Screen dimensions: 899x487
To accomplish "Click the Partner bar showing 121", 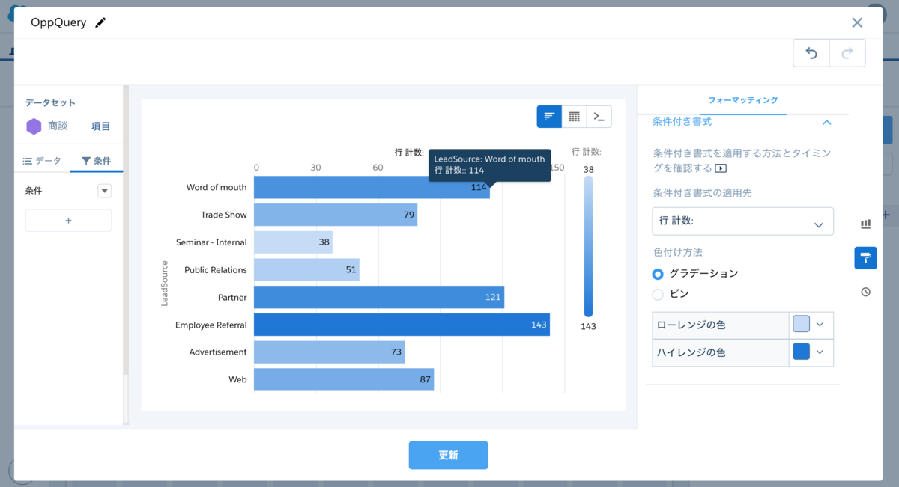I will 379,297.
